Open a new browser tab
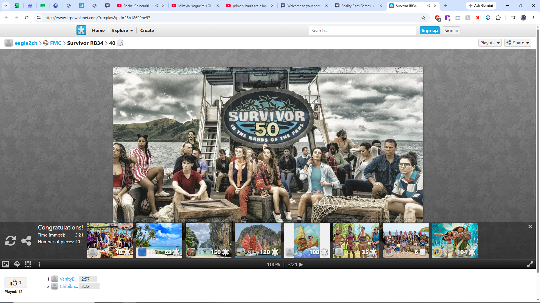The image size is (540, 303). tap(445, 6)
